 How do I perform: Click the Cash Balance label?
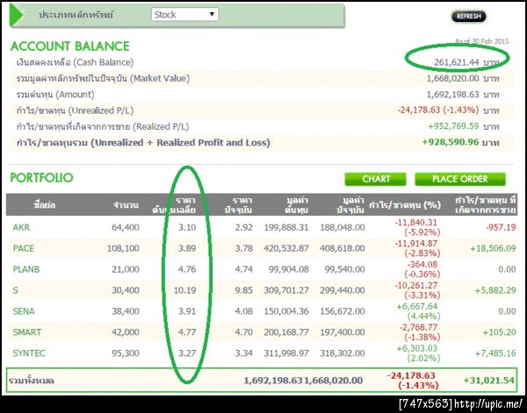click(x=75, y=63)
